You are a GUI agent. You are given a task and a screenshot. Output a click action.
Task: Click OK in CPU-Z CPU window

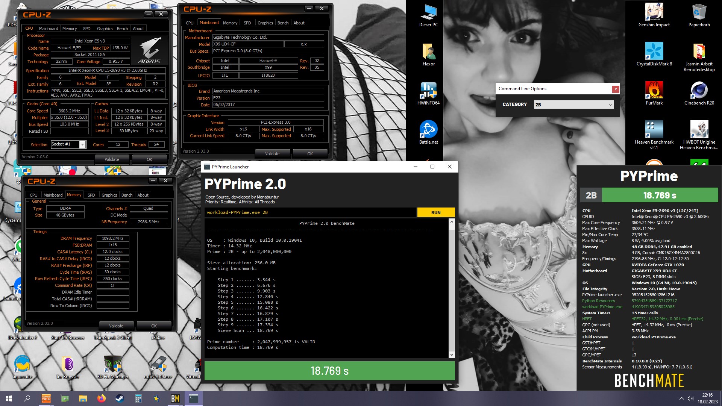pyautogui.click(x=149, y=159)
